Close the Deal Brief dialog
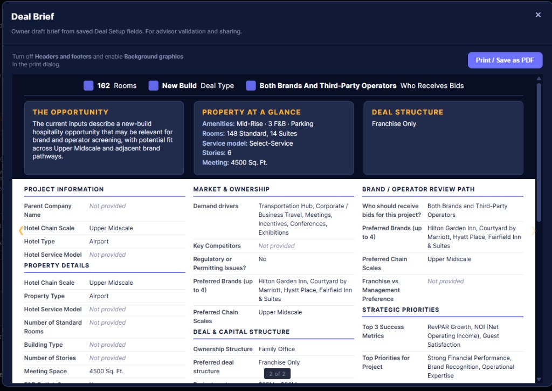552x391 pixels. coord(538,15)
